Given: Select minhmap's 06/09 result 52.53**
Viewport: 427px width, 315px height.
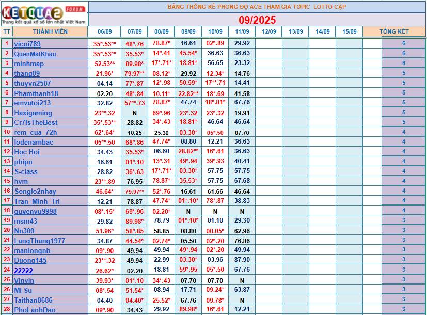Looking at the screenshot, I should [x=105, y=64].
